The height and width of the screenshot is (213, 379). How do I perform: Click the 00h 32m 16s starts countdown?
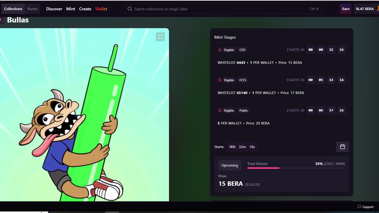pyautogui.click(x=242, y=147)
